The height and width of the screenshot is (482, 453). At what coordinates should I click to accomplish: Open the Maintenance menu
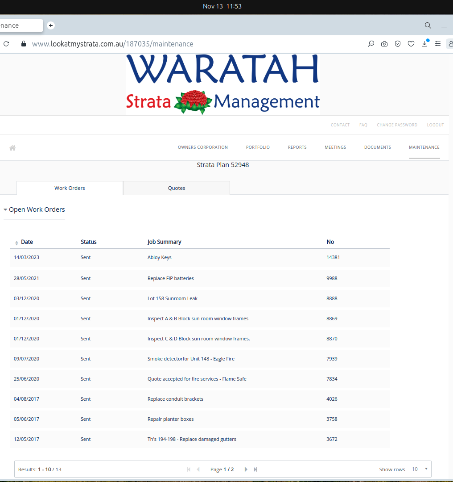(x=424, y=147)
